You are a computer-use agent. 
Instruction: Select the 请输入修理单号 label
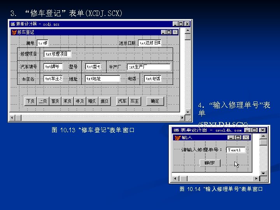pyautogui.click(x=201, y=150)
